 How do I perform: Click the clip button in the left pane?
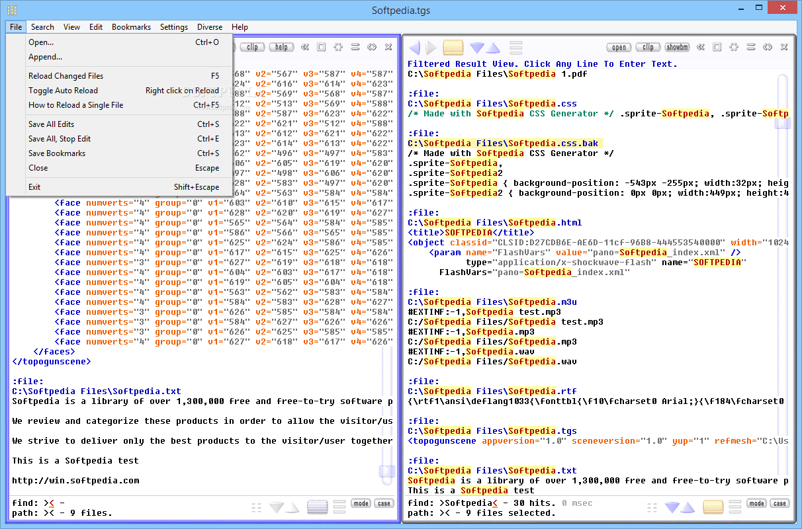[x=252, y=48]
